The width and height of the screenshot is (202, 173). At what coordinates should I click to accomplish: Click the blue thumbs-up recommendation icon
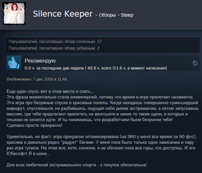[14, 63]
